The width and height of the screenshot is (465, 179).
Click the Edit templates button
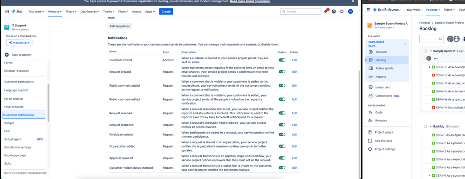120,26
